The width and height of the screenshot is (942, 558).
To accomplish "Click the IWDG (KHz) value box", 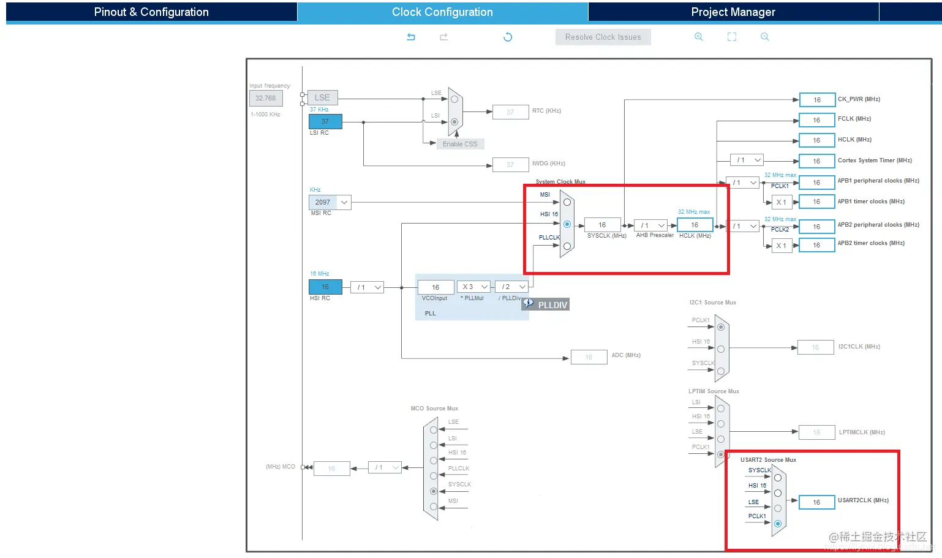I will point(510,165).
